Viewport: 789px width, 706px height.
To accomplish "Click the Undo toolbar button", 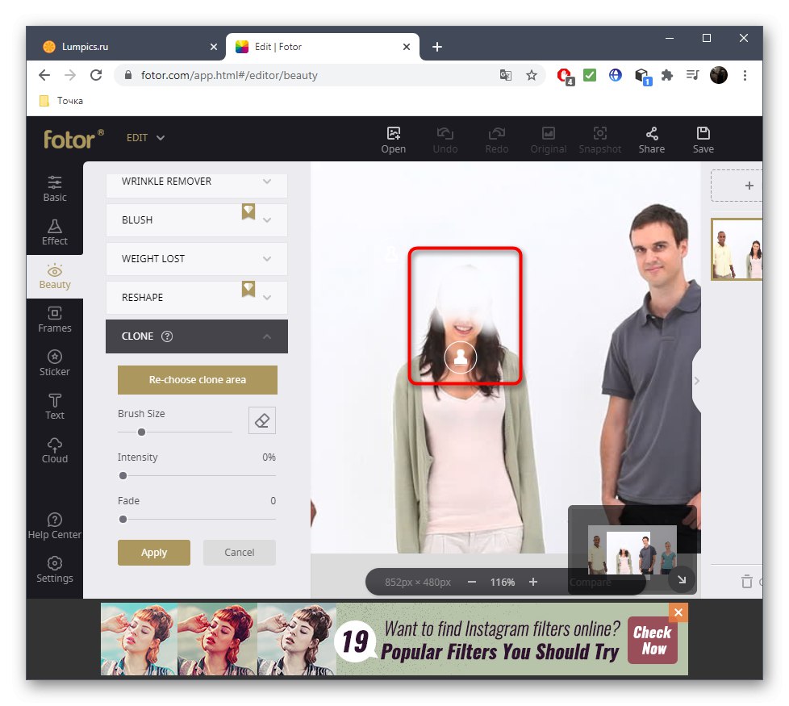I will coord(445,140).
